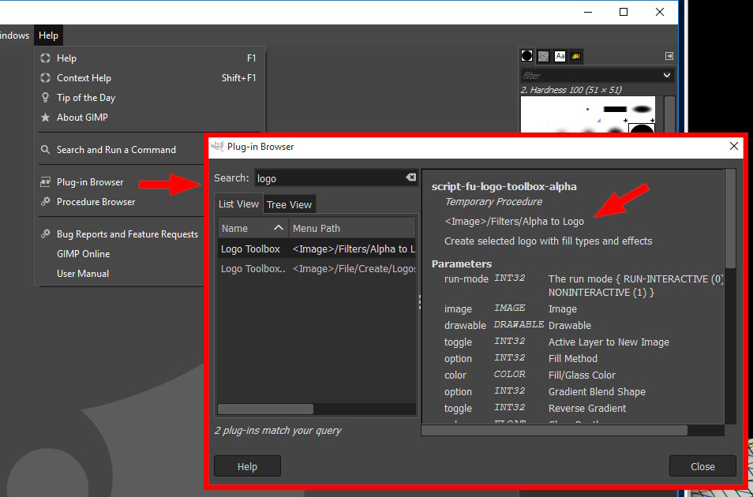753x497 pixels.
Task: Open the dock configure tab menu
Action: pos(669,56)
